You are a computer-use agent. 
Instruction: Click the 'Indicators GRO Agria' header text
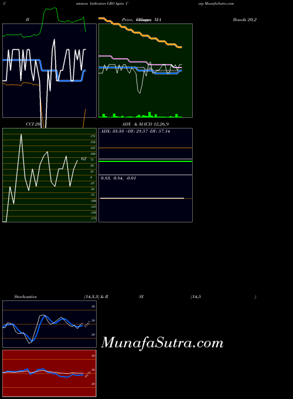click(x=107, y=4)
